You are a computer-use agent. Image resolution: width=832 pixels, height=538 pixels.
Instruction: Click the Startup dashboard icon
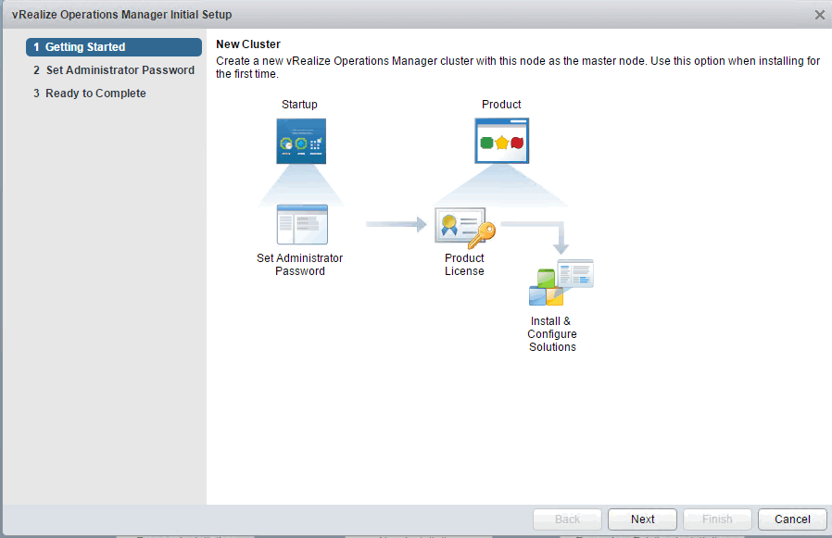[x=301, y=141]
